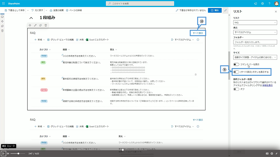Click the left rail delete section icon

click(2, 31)
